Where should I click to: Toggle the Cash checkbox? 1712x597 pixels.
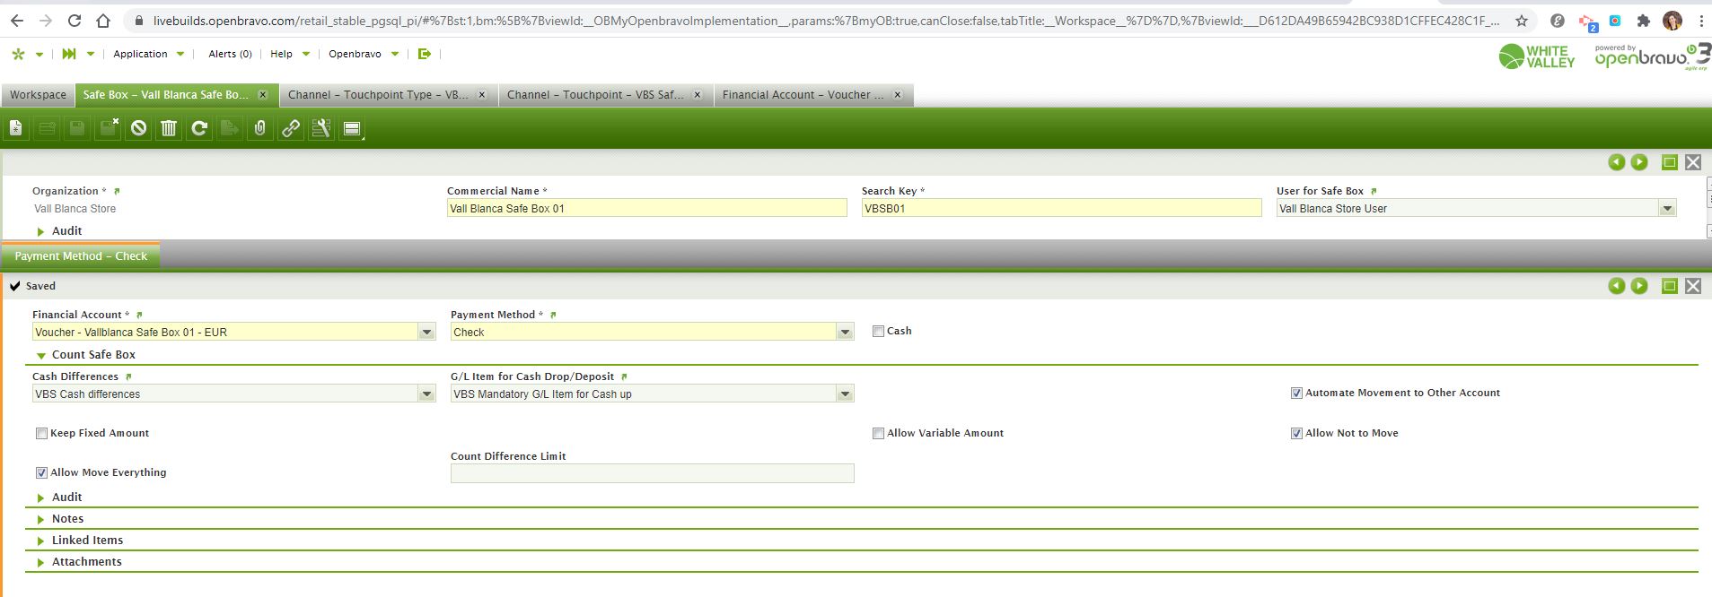pyautogui.click(x=878, y=332)
